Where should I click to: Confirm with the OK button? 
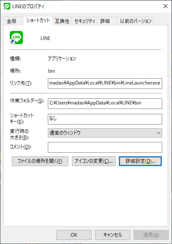point(74,235)
